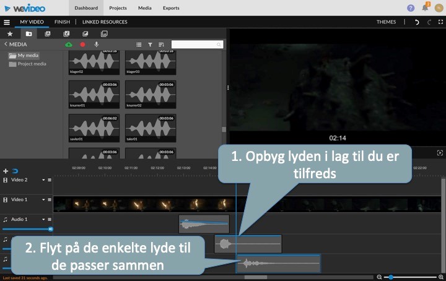Open Video 1 track options menu
The image size is (446, 281).
pyautogui.click(x=50, y=200)
